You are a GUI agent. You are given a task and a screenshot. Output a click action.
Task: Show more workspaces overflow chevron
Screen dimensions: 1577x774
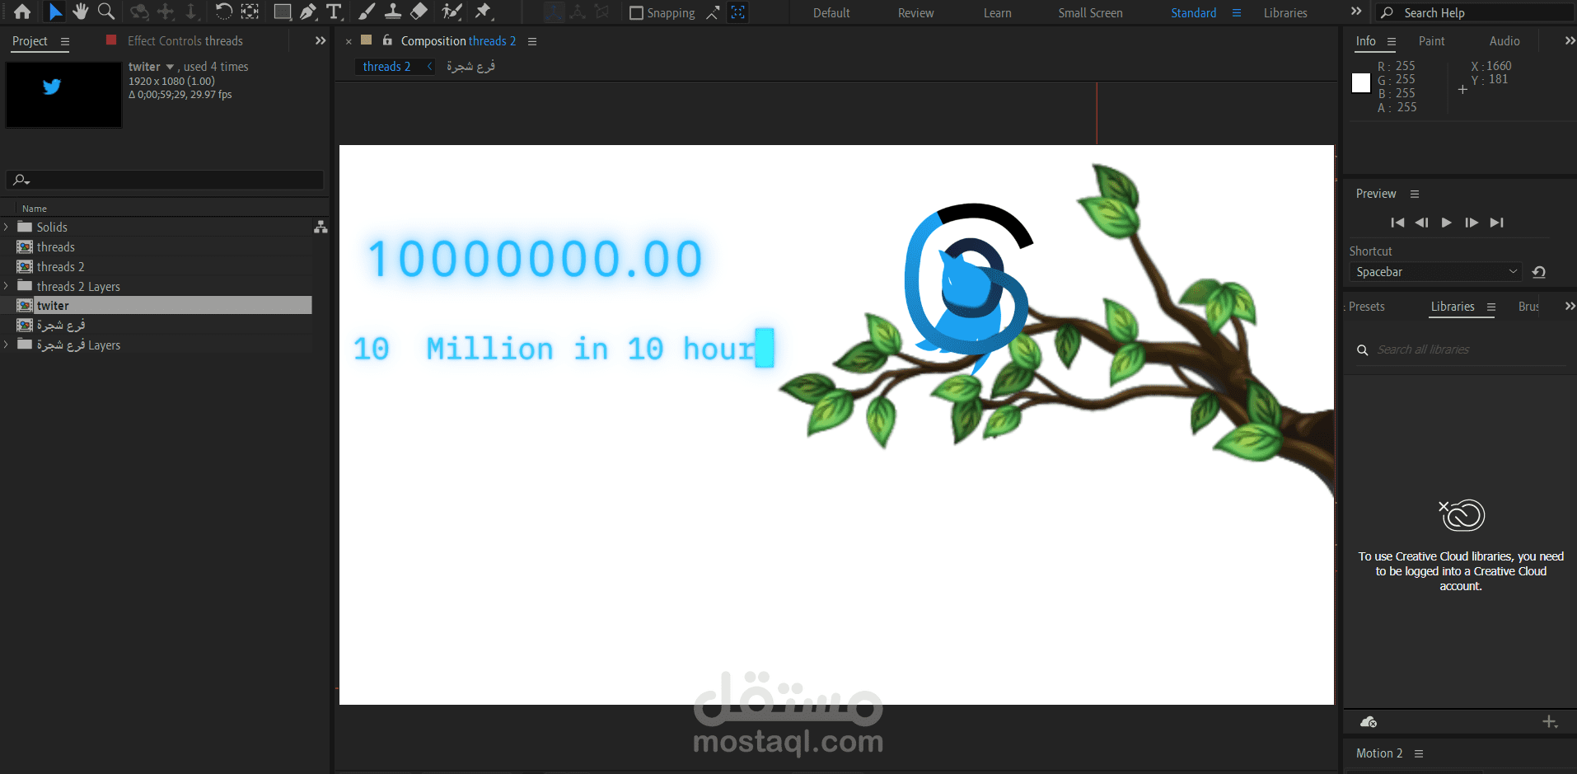[1356, 12]
